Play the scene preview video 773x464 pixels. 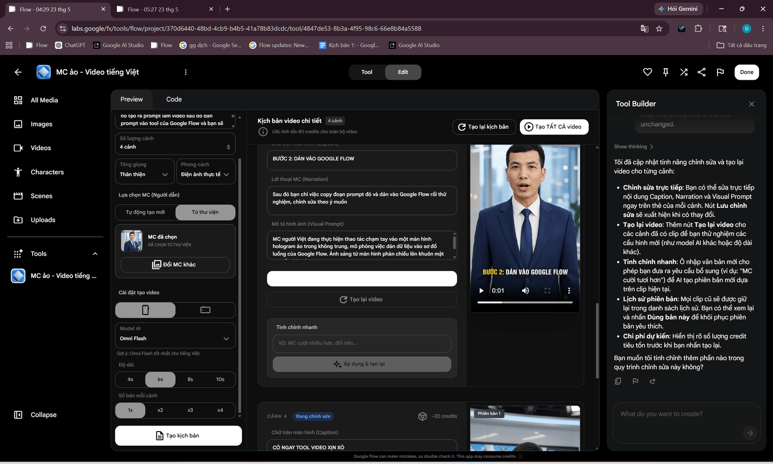(481, 290)
